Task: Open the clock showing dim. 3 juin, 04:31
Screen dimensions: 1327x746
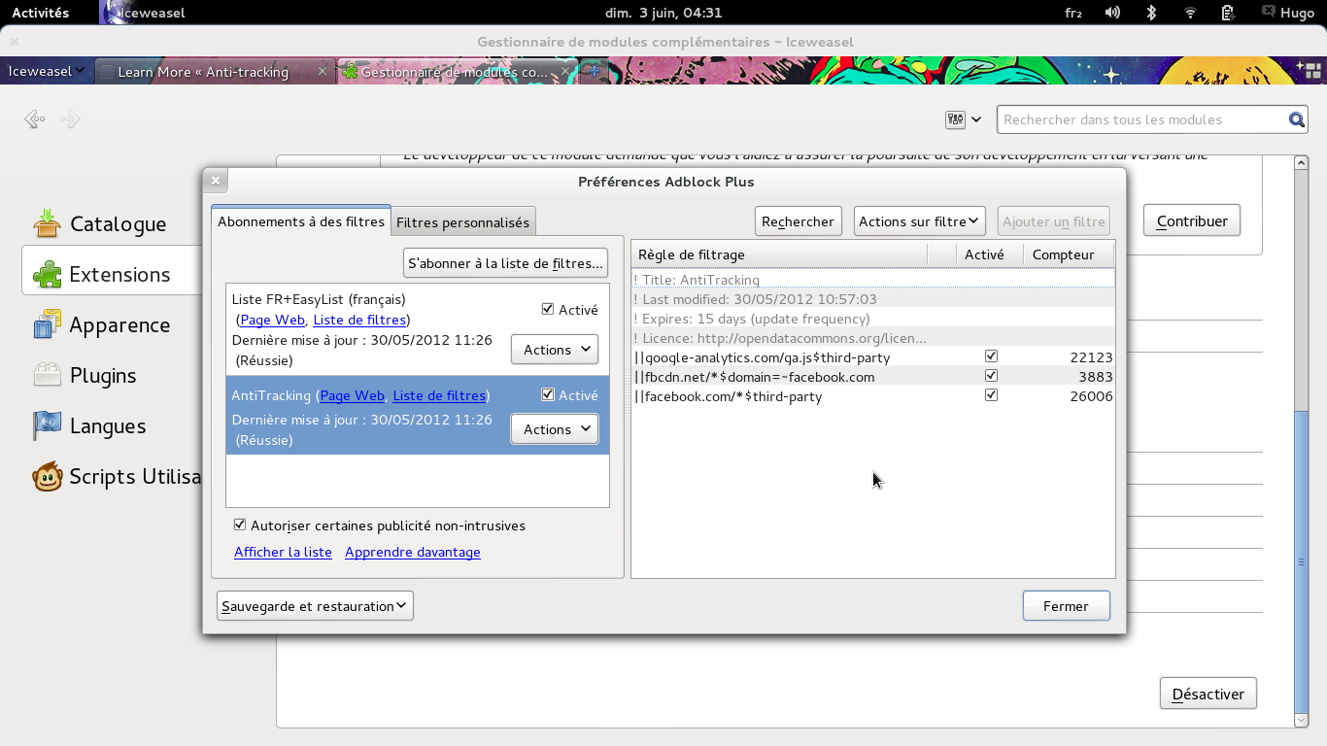Action: click(663, 13)
